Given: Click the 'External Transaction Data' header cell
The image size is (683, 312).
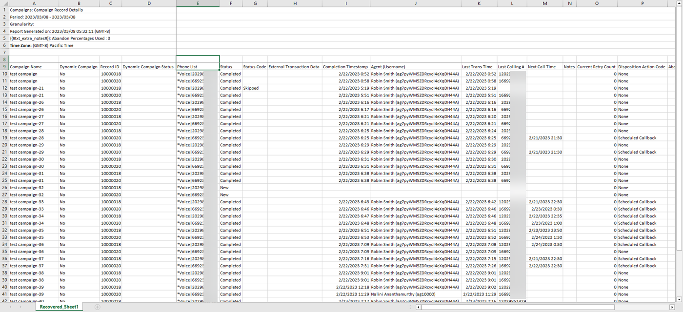Looking at the screenshot, I should tap(295, 67).
